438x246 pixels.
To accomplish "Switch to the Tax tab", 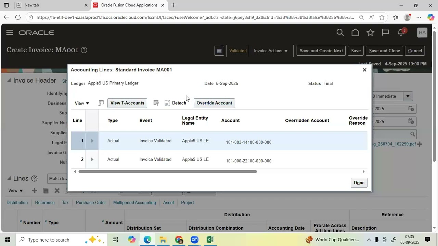I will click(65, 203).
